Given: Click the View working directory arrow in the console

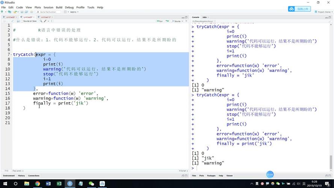Looking at the screenshot, I should click(215, 21).
